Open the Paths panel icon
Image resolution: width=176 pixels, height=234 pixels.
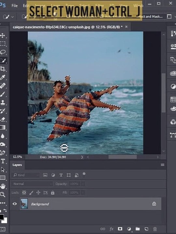[x=173, y=135]
